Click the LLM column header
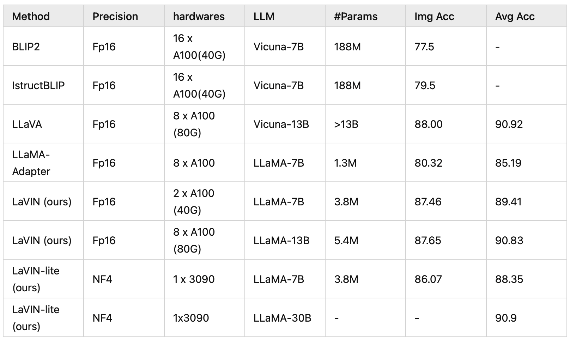This screenshot has height=341, width=570. tap(264, 17)
